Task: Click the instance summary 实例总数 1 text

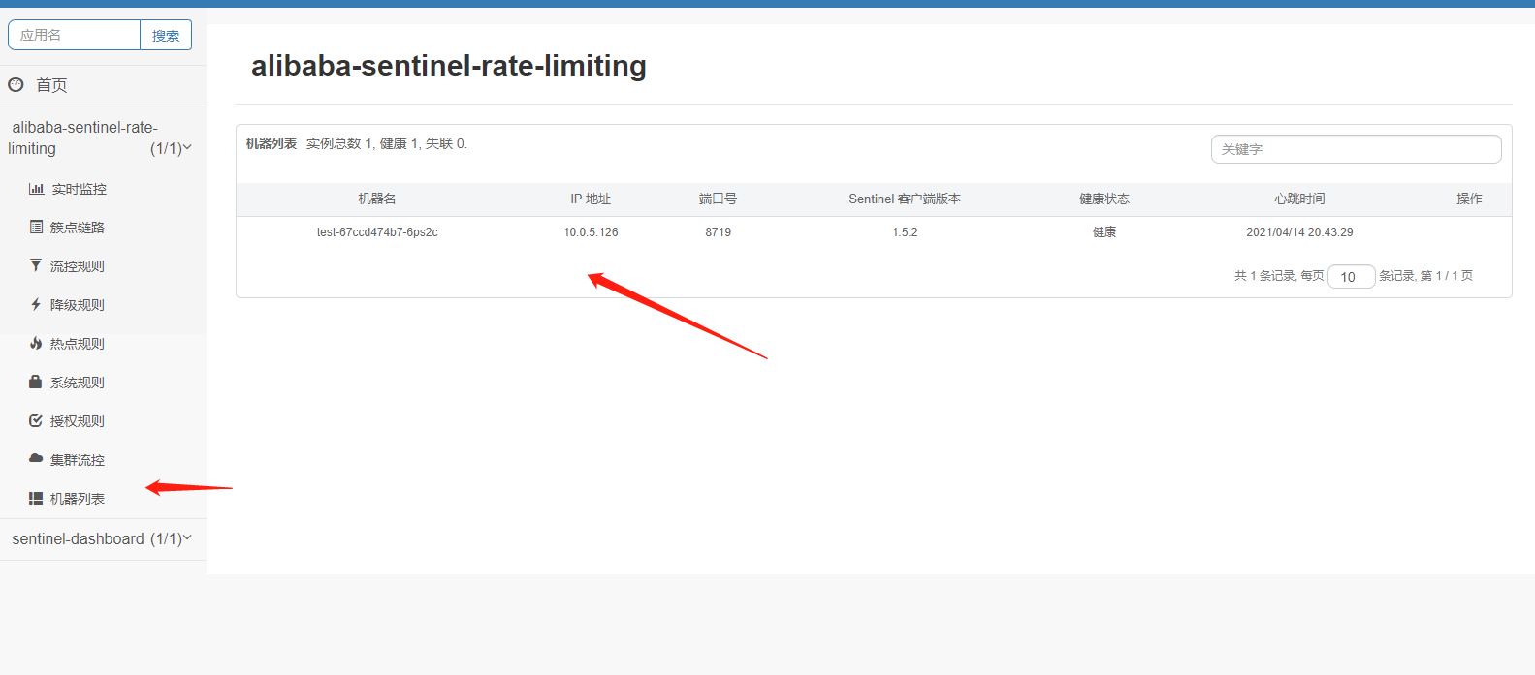Action: tap(339, 143)
